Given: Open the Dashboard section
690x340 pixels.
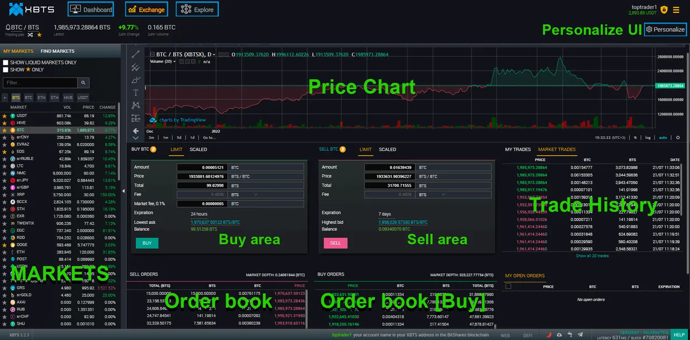Looking at the screenshot, I should pyautogui.click(x=91, y=9).
